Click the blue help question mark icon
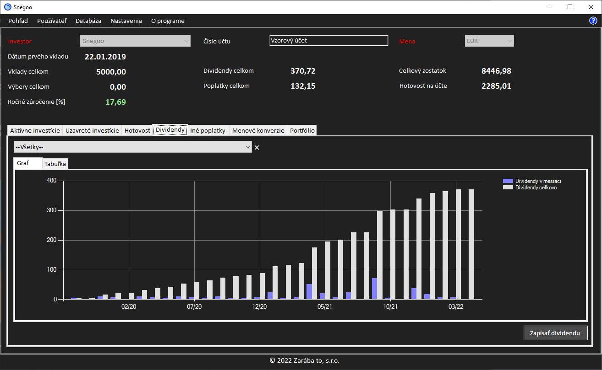Image resolution: width=602 pixels, height=370 pixels. tap(593, 21)
